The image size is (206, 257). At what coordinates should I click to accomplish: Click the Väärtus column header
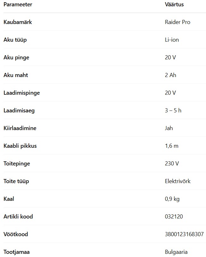[174, 4]
